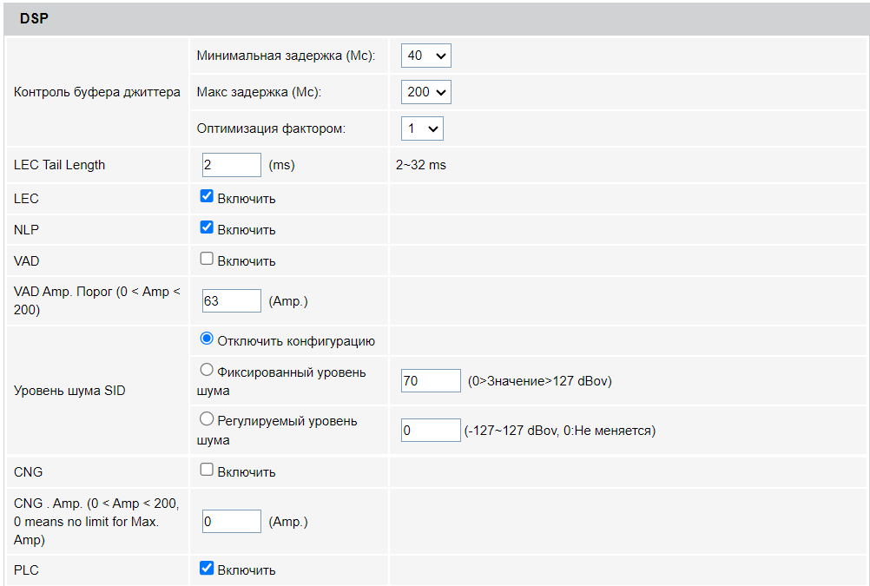Focus the CNG Amp. input field
870x586 pixels.
[x=231, y=522]
